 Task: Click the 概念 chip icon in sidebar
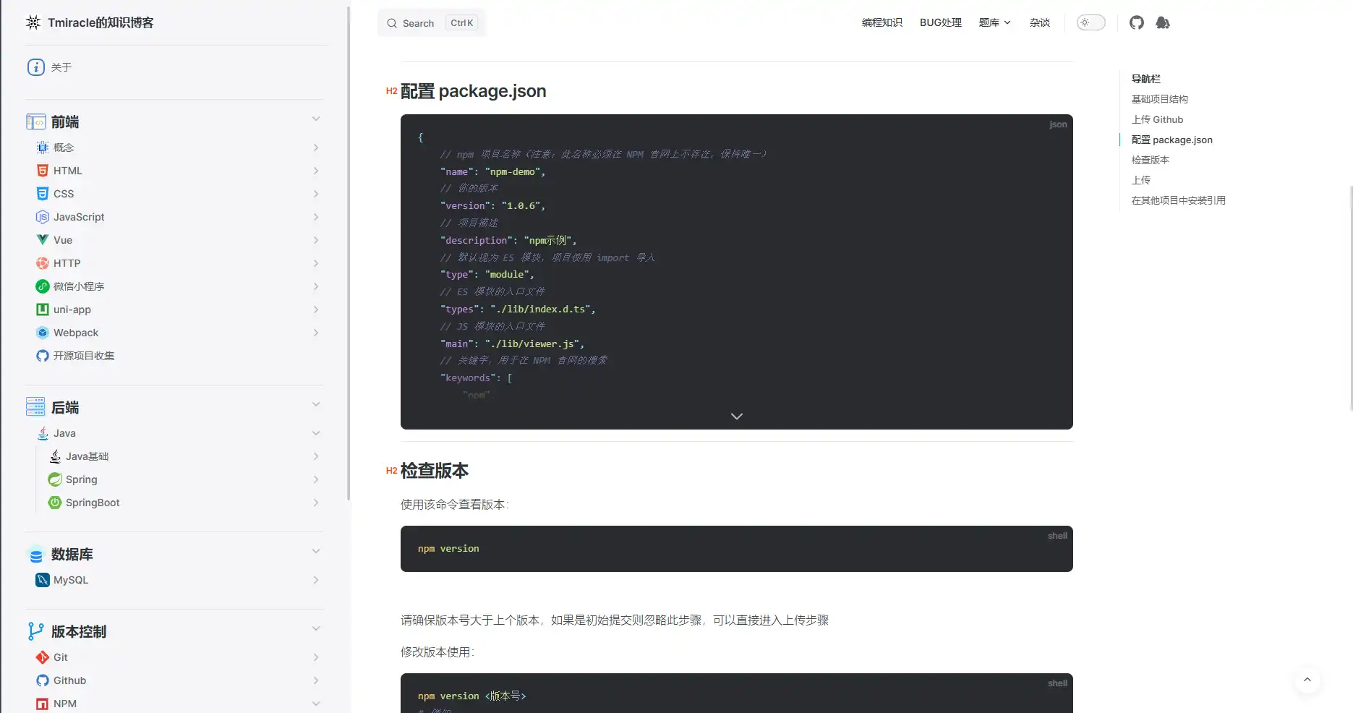(43, 148)
